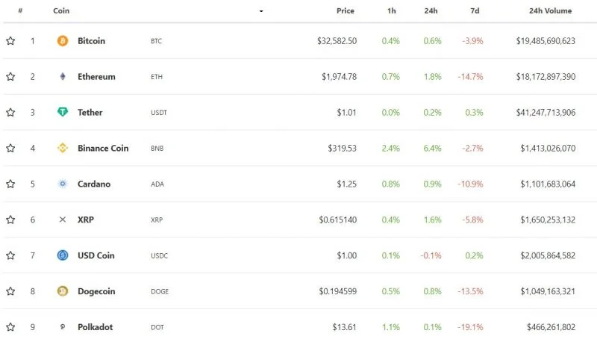Click the Dogecoin logo icon
The height and width of the screenshot is (342, 597).
63,291
